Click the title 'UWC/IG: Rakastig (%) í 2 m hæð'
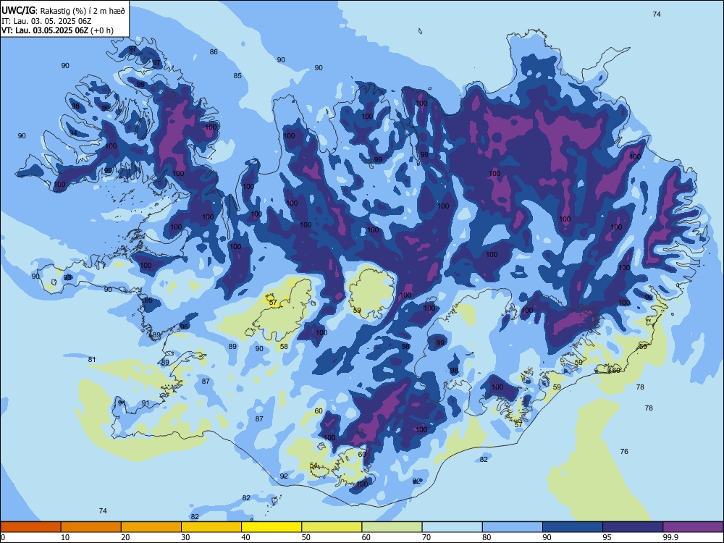 (x=63, y=11)
